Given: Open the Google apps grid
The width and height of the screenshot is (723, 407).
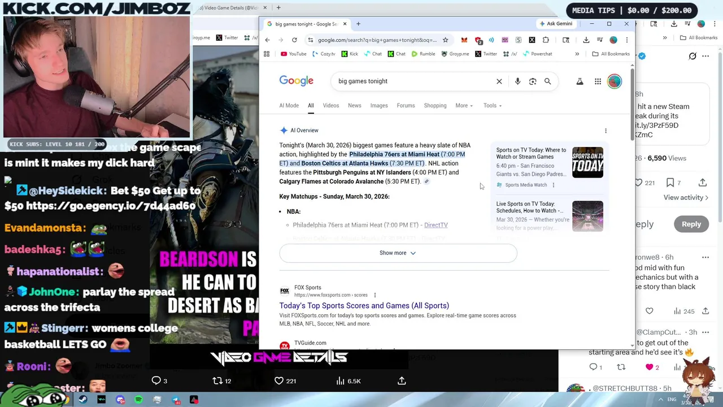Looking at the screenshot, I should 598,81.
